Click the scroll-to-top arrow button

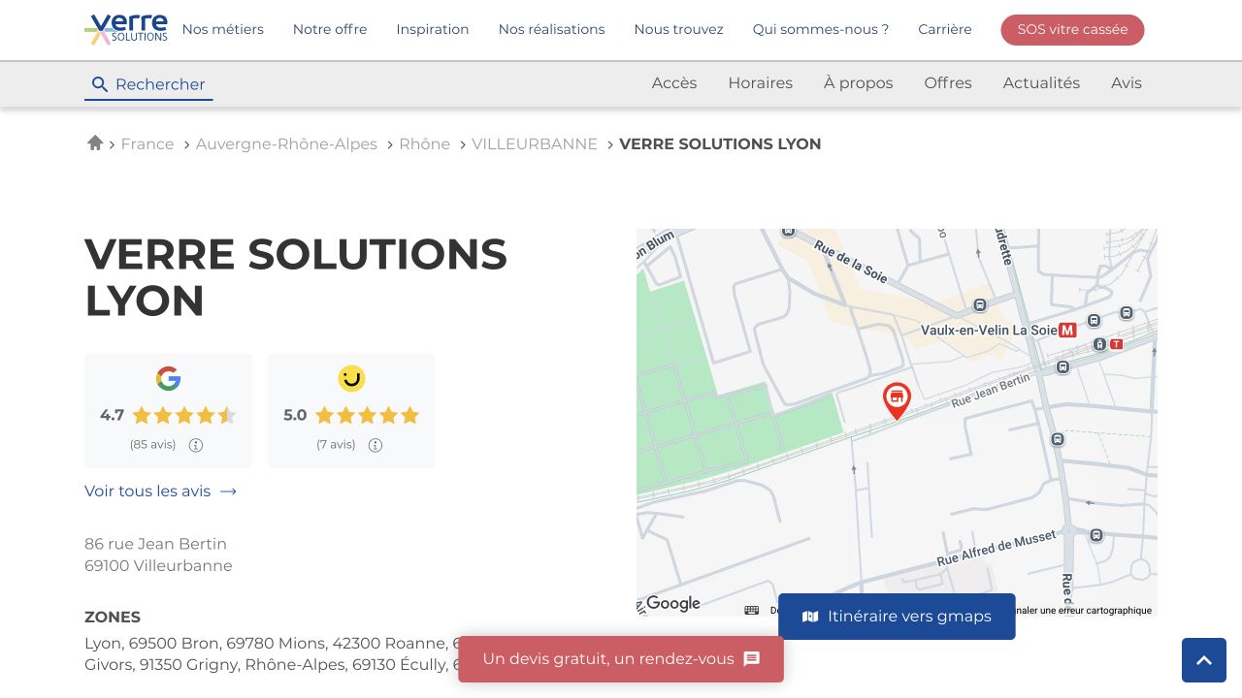[1204, 660]
